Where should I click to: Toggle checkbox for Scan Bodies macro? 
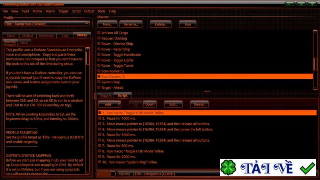coord(99,71)
